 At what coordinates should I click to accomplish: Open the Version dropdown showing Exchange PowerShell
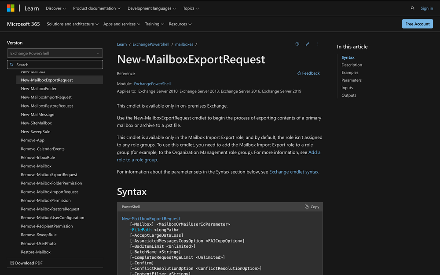tap(55, 53)
